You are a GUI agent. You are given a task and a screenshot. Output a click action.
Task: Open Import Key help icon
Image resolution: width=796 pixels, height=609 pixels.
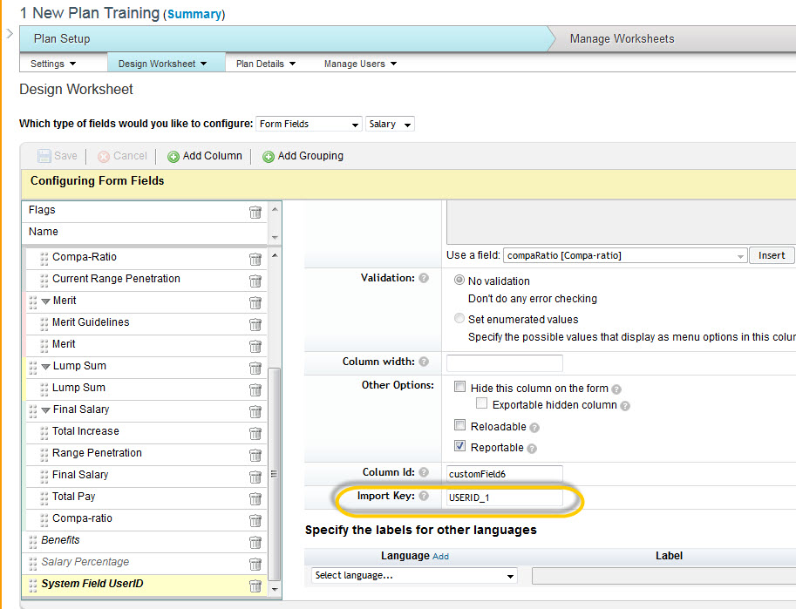point(424,496)
